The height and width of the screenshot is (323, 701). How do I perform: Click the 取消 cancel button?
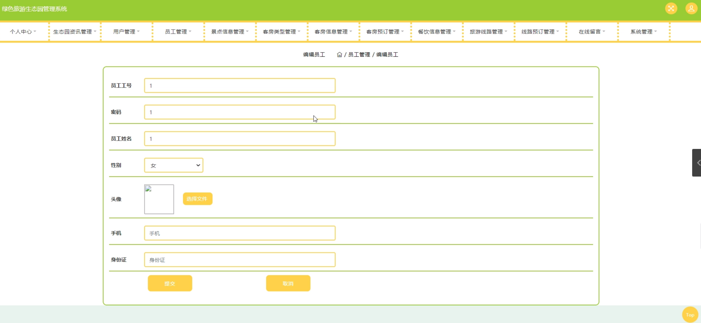pyautogui.click(x=288, y=283)
